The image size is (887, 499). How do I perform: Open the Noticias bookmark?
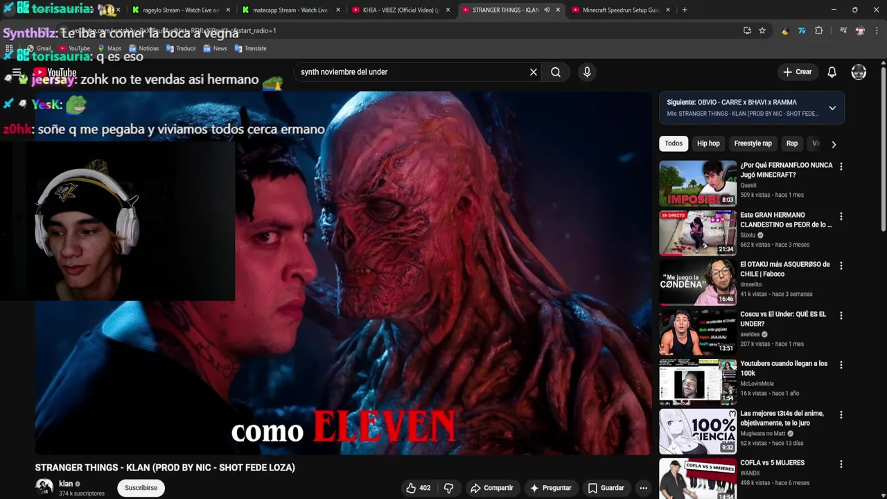click(x=143, y=49)
